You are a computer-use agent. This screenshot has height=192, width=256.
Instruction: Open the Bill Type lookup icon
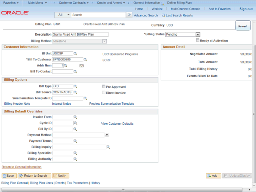(x=75, y=86)
